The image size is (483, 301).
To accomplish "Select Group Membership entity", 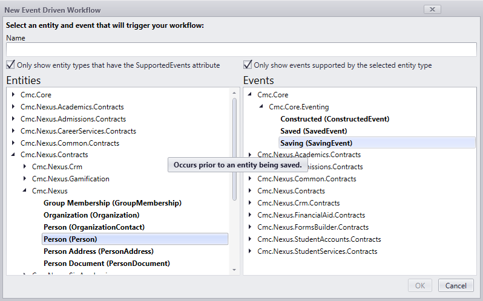I will click(x=112, y=203).
